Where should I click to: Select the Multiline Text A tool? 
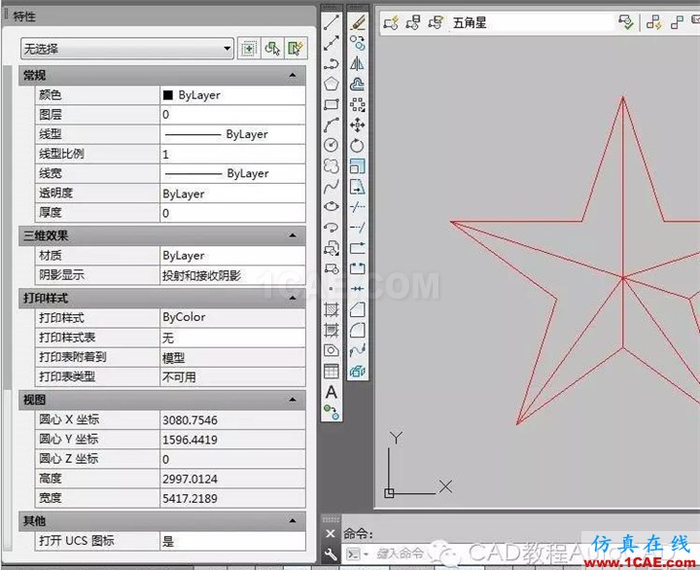tap(332, 392)
